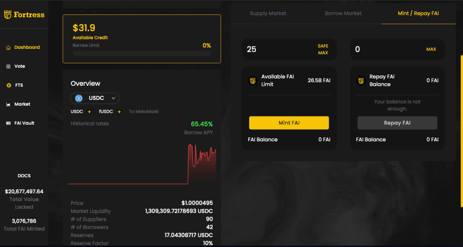This screenshot has height=247, width=463.
Task: Click the Mint FAI button
Action: click(x=289, y=123)
